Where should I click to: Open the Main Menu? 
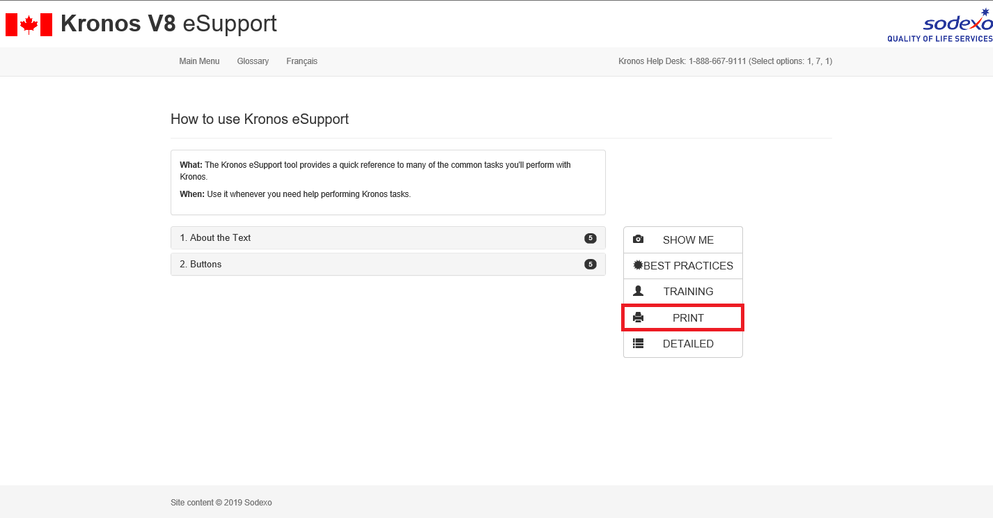[x=199, y=61]
